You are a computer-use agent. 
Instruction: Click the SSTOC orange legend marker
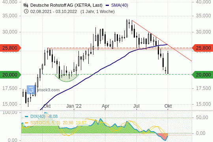26,123
